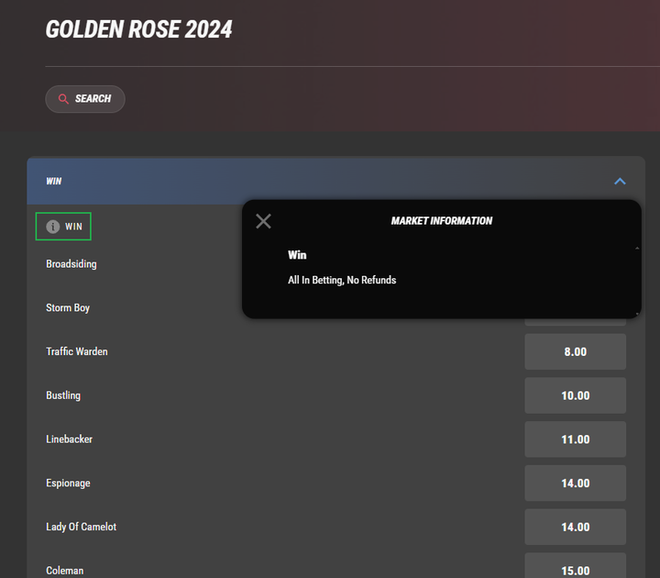This screenshot has height=578, width=660.
Task: Click the Coleman runner name
Action: point(65,571)
